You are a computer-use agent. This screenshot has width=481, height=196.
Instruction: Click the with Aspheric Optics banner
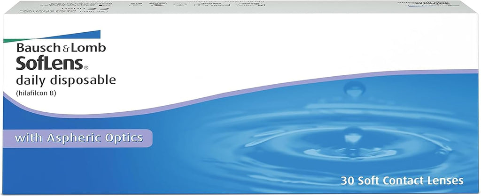[78, 138]
